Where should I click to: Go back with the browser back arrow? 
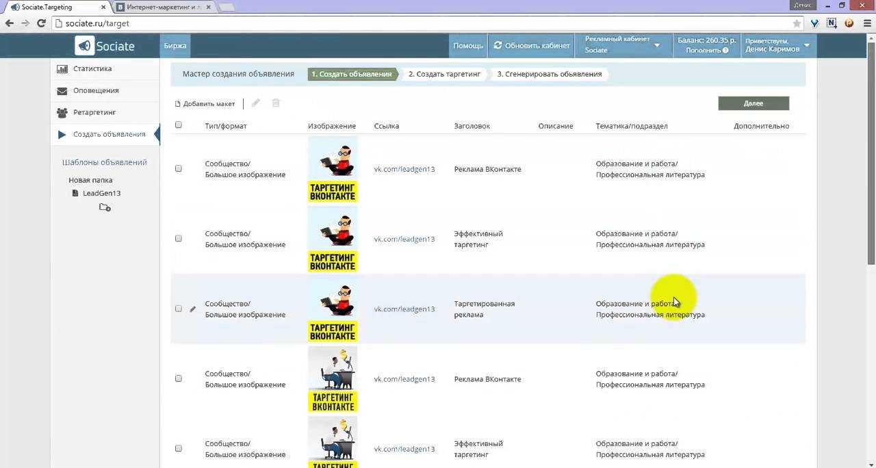10,23
